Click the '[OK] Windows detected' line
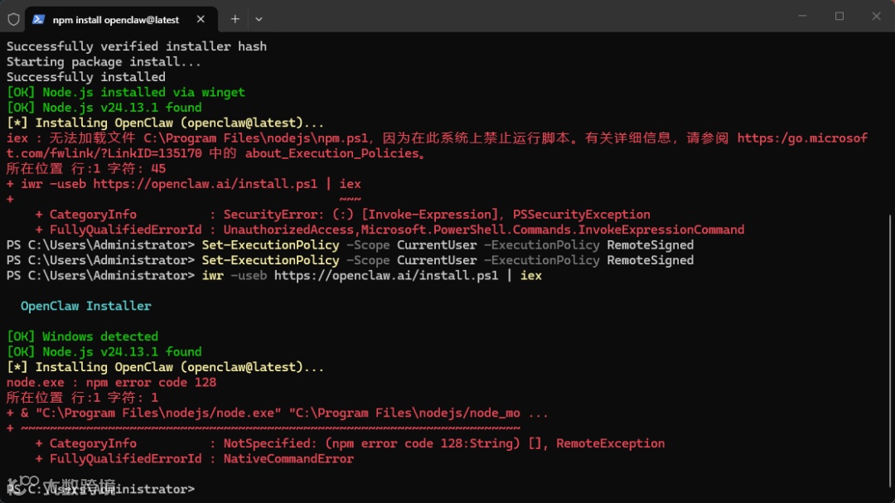 (x=82, y=336)
